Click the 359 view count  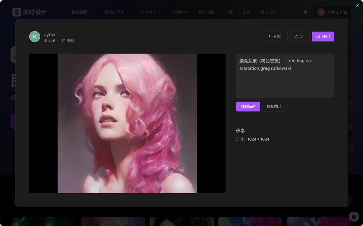click(49, 41)
